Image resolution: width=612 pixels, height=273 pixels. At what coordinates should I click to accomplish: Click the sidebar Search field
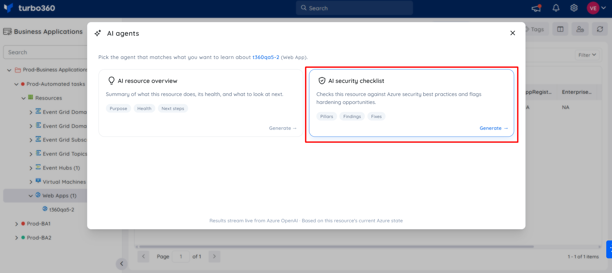45,52
